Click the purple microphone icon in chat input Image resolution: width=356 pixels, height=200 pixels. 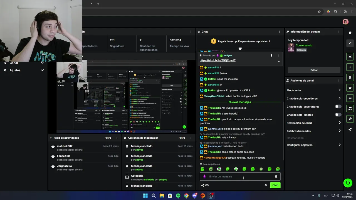pos(204,176)
